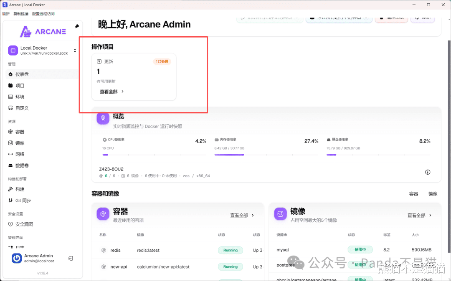Click the Running badge in new-api row
451x281 pixels.
click(x=231, y=267)
